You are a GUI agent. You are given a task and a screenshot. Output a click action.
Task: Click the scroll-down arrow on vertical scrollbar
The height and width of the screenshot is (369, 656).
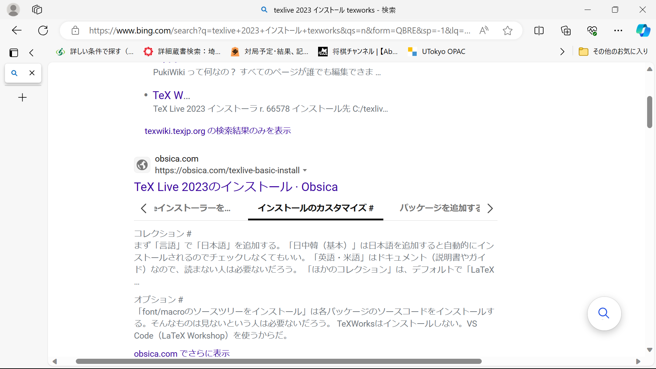650,350
